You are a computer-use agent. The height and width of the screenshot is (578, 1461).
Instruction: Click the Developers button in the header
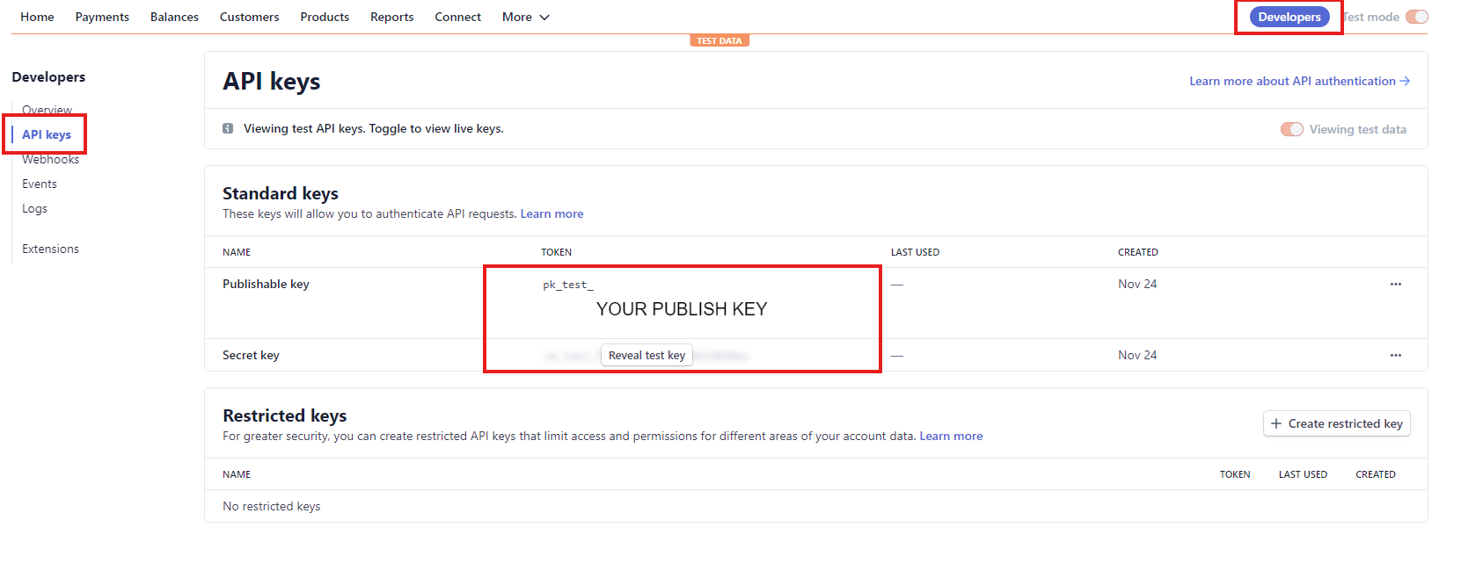[x=1289, y=17]
